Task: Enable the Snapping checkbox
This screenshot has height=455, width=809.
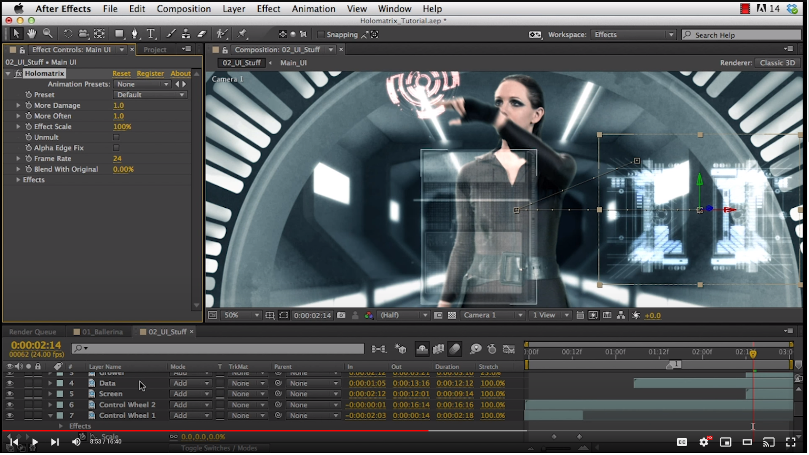Action: pos(321,35)
